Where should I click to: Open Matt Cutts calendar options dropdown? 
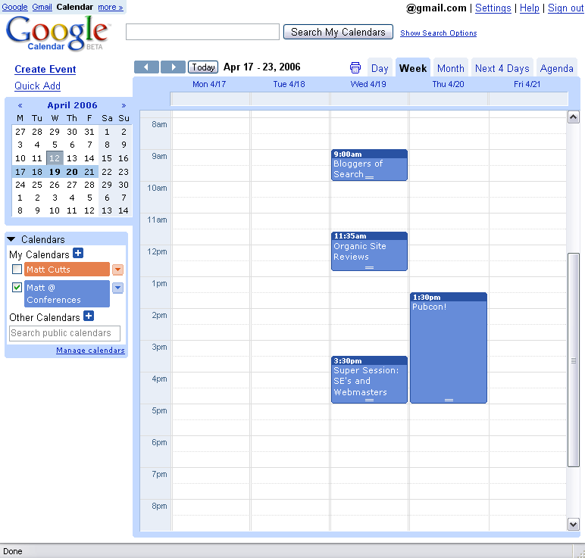[117, 270]
